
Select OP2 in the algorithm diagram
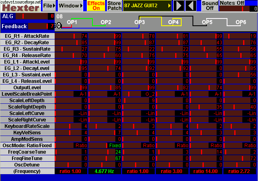(106, 22)
